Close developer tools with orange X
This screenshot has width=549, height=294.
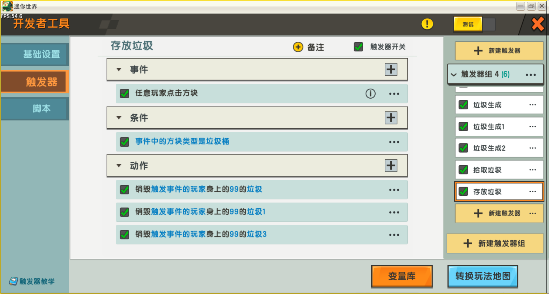(538, 24)
